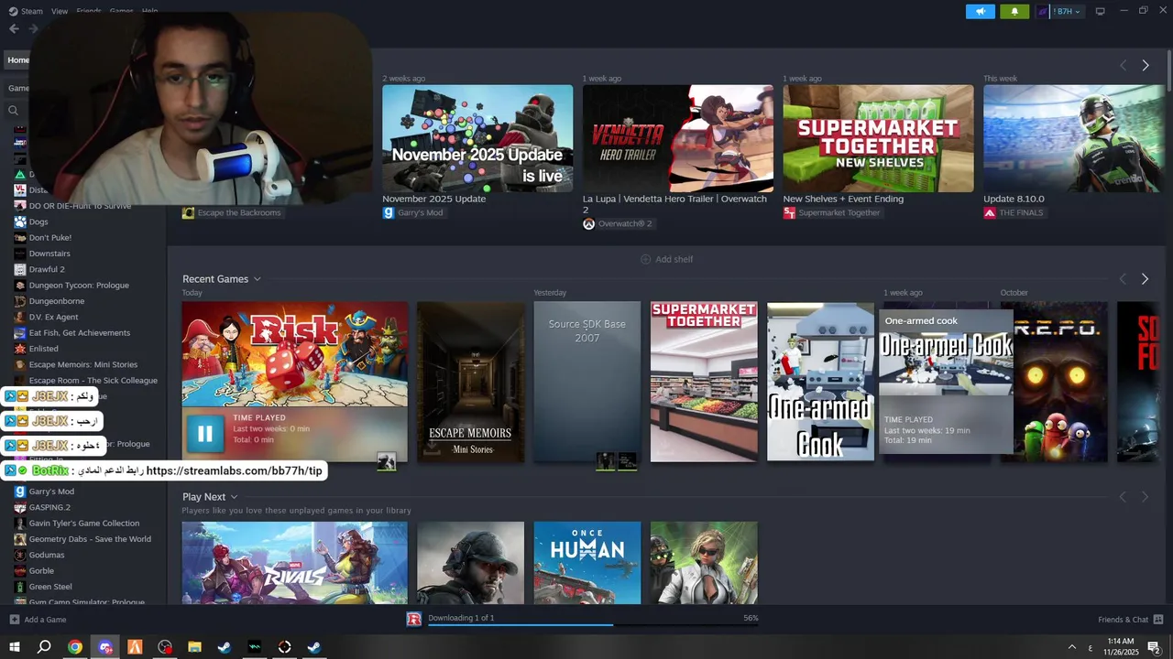Open Windows taskbar search
This screenshot has width=1173, height=659.
[x=44, y=647]
